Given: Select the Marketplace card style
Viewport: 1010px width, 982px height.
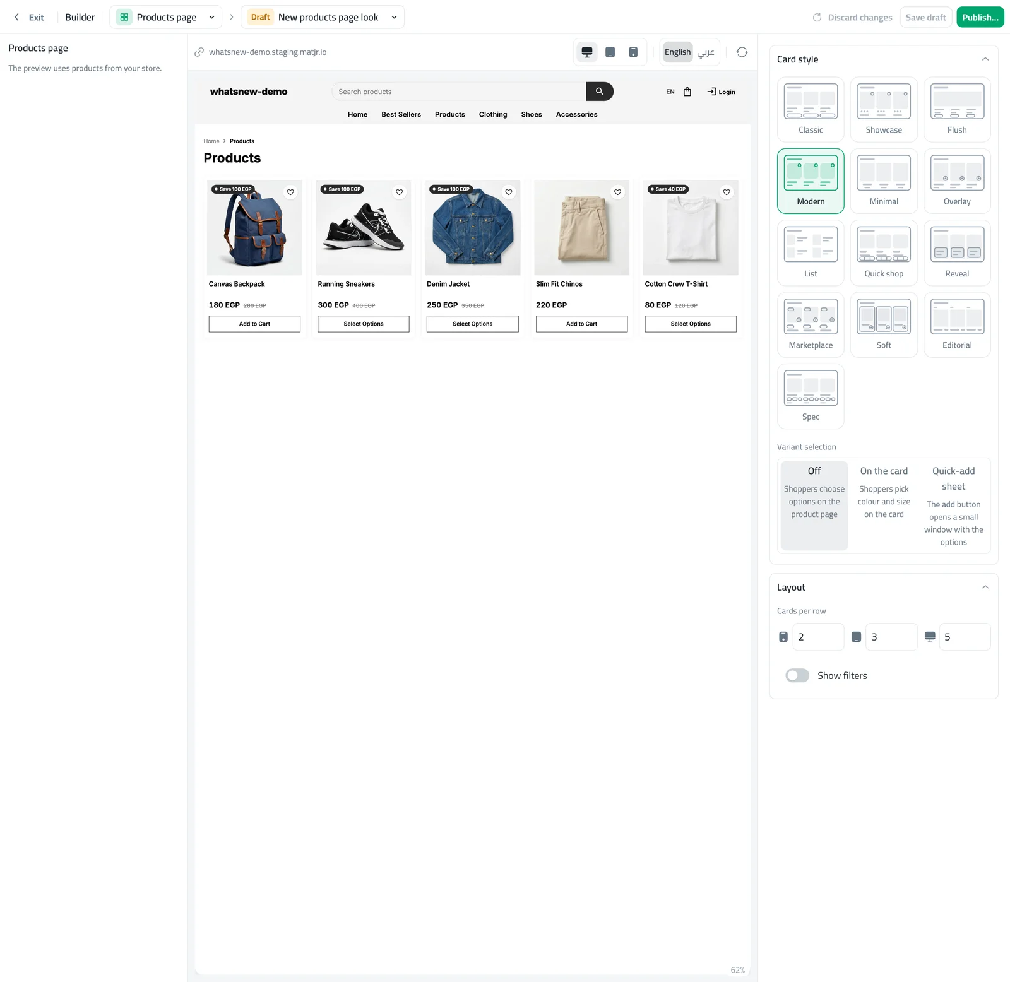Looking at the screenshot, I should (811, 324).
